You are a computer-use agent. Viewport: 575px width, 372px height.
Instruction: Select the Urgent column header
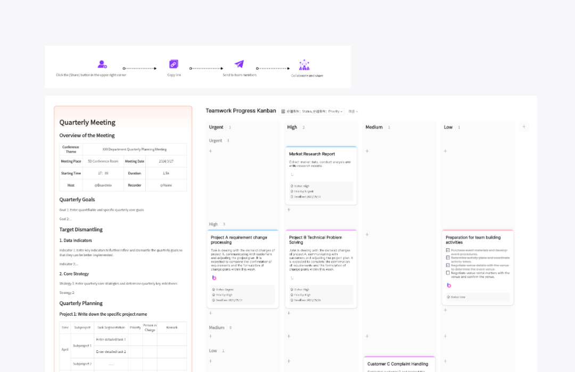coord(216,127)
